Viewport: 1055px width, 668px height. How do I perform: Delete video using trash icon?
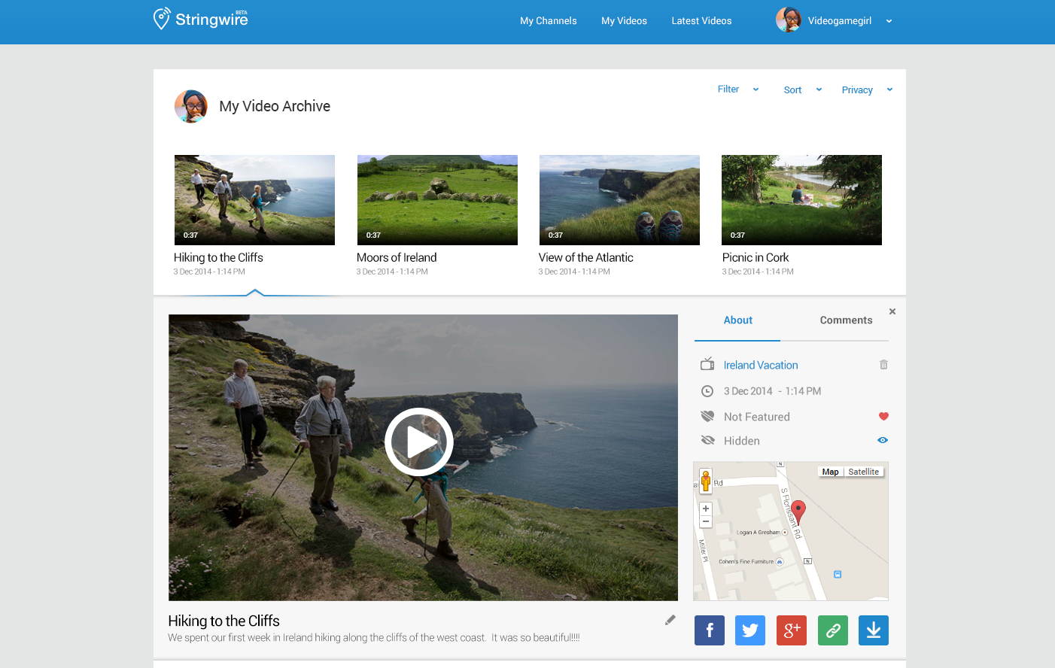pyautogui.click(x=883, y=365)
